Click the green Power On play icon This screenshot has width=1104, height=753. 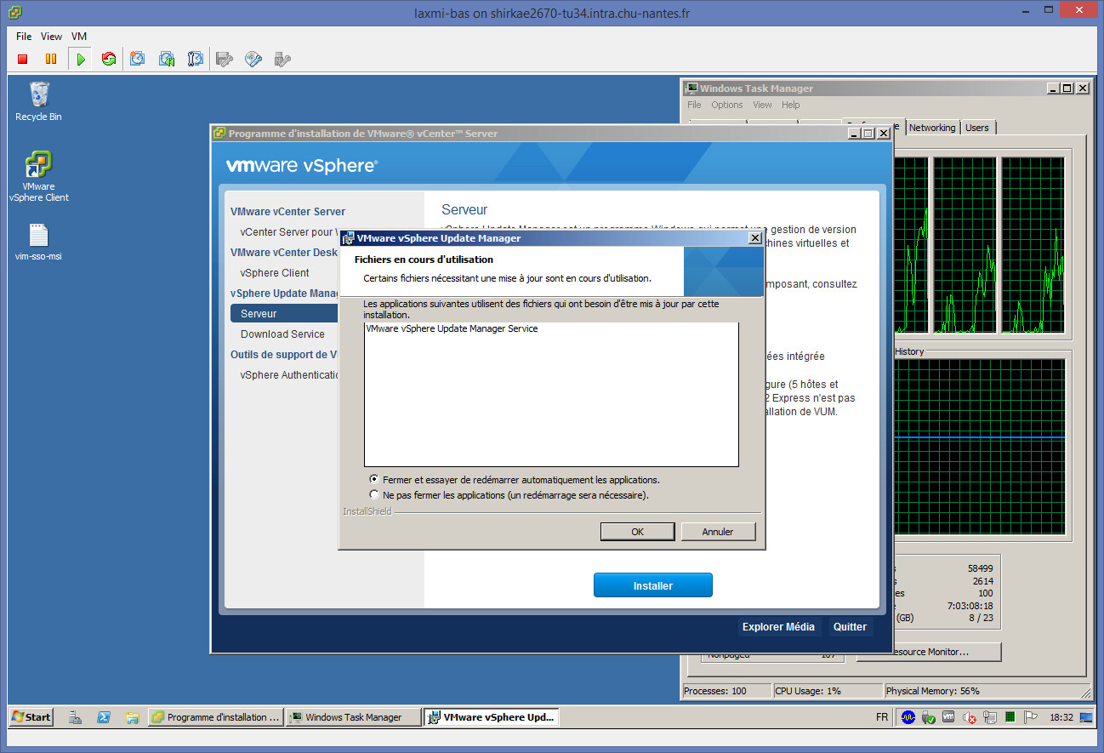click(x=80, y=59)
